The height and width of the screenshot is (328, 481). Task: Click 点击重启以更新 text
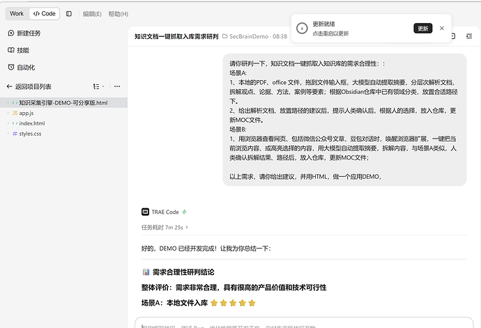(330, 33)
